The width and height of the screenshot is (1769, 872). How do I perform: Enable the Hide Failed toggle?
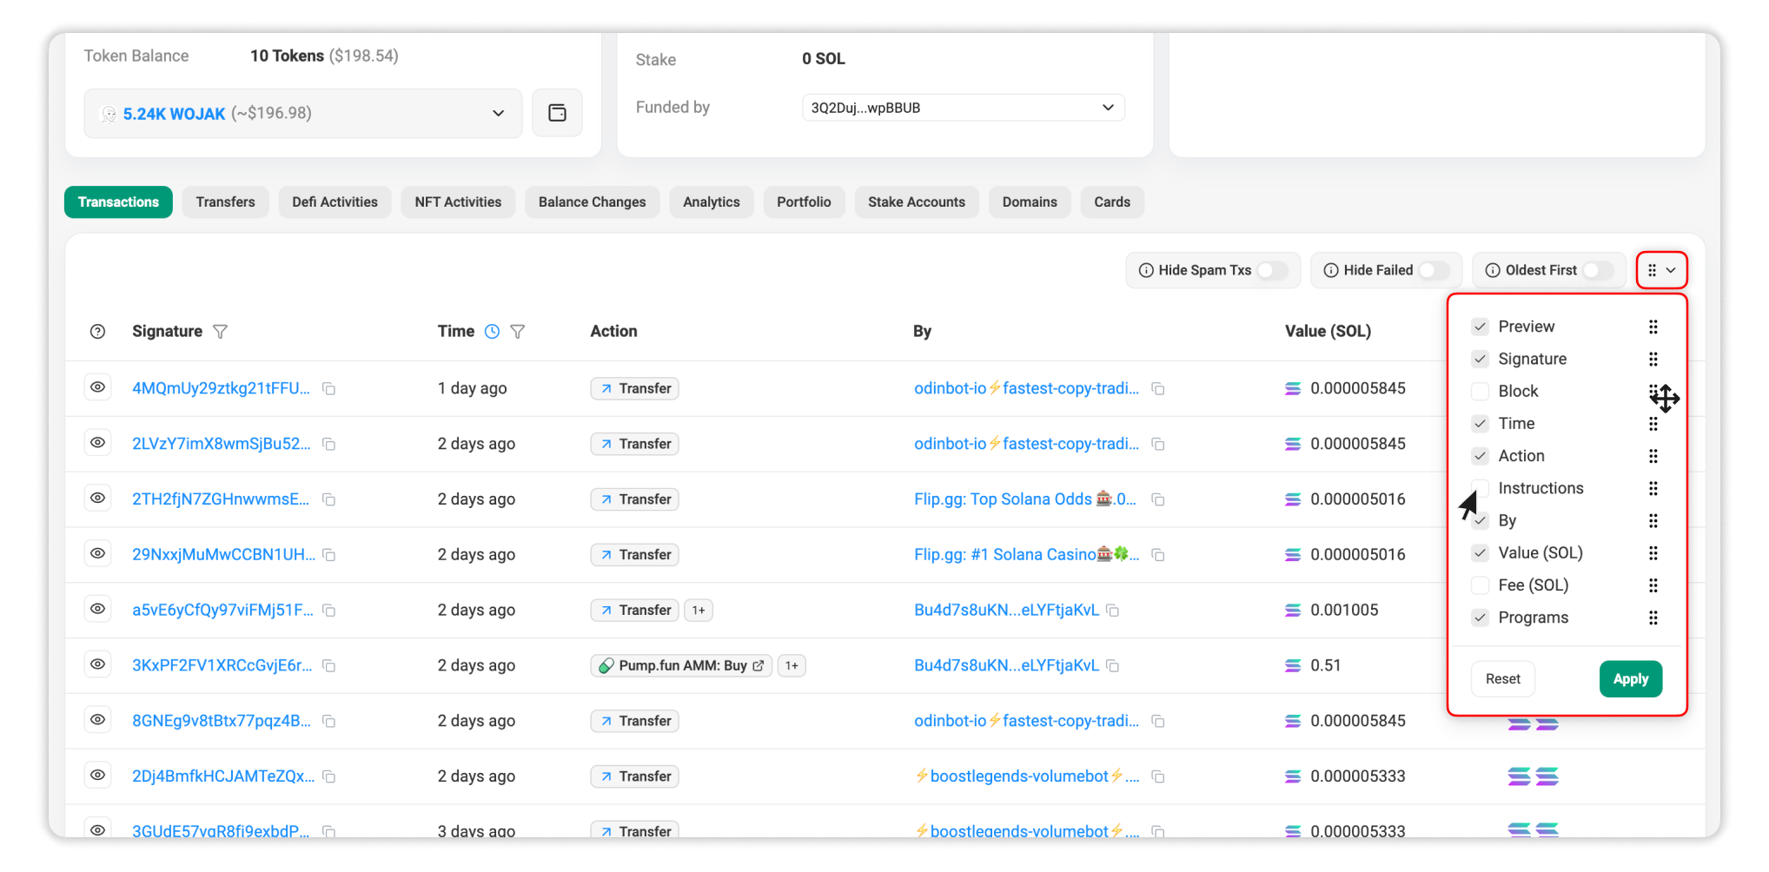tap(1434, 270)
